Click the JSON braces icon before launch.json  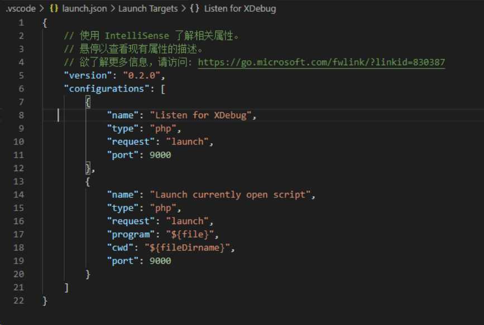pyautogui.click(x=54, y=8)
